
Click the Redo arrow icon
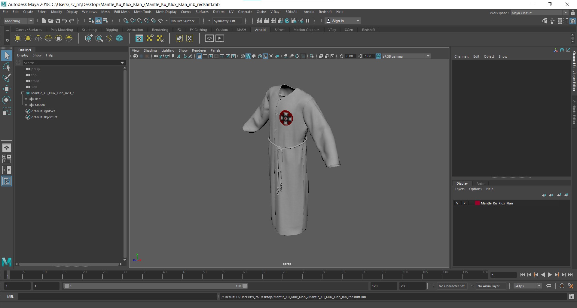click(72, 21)
